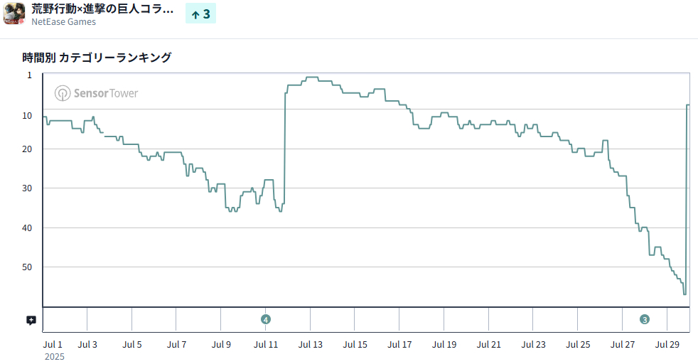
Task: Click the 2025 year label
Action: pos(54,356)
